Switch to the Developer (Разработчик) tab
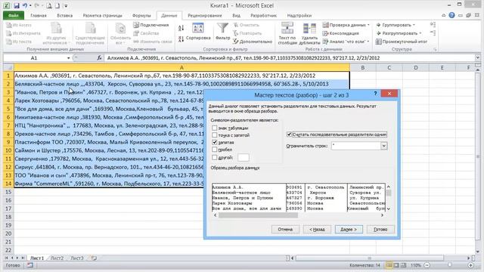The image size is (484, 272). pos(263,15)
